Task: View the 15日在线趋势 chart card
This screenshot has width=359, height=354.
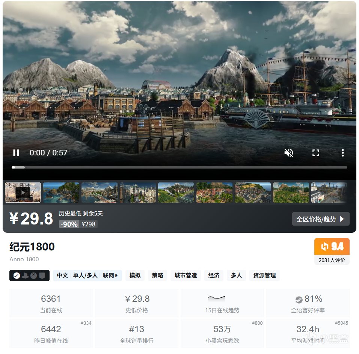Action: 222,303
